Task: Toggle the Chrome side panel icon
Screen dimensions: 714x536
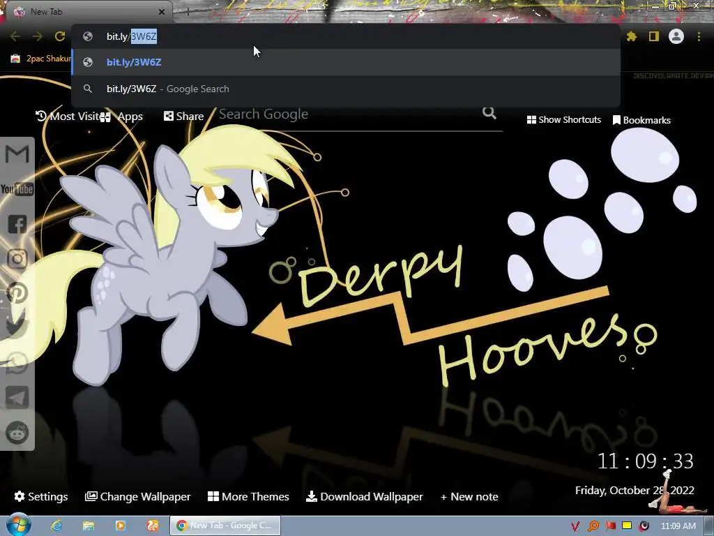Action: tap(654, 36)
